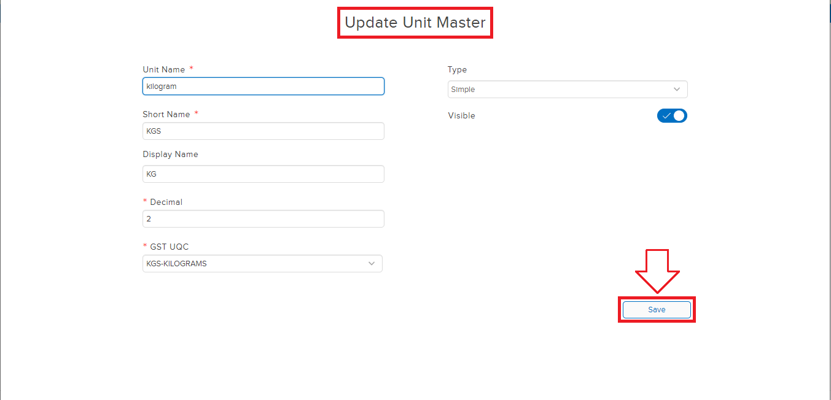Click the Visible label text
831x400 pixels.
461,116
